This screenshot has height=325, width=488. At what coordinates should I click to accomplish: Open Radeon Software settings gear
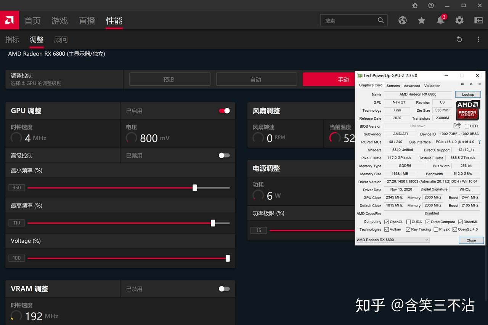point(459,21)
